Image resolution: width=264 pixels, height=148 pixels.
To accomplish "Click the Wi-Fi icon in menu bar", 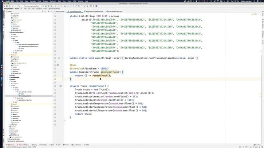I will coord(218,1).
